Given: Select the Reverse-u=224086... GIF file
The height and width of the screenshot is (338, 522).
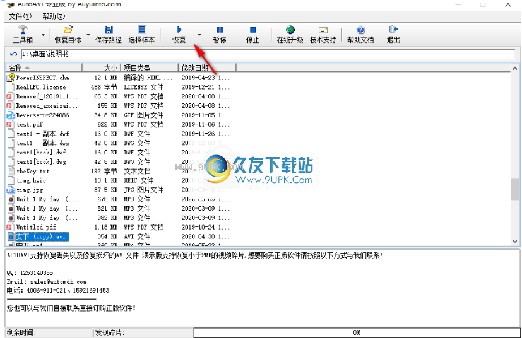Looking at the screenshot, I should pyautogui.click(x=47, y=115).
